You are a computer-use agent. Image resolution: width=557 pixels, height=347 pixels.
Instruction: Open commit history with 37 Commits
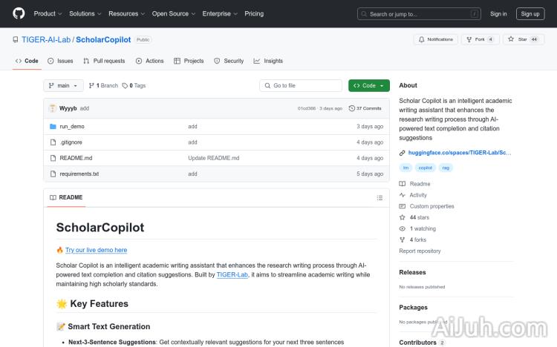368,108
